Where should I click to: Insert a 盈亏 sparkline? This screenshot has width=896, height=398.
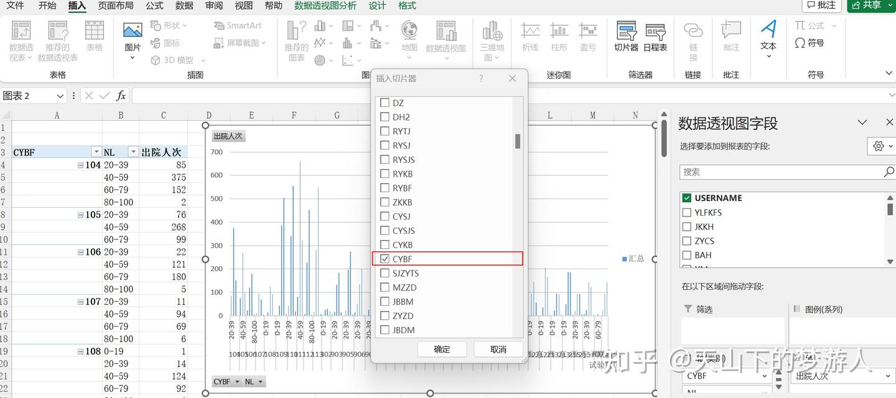coord(588,37)
